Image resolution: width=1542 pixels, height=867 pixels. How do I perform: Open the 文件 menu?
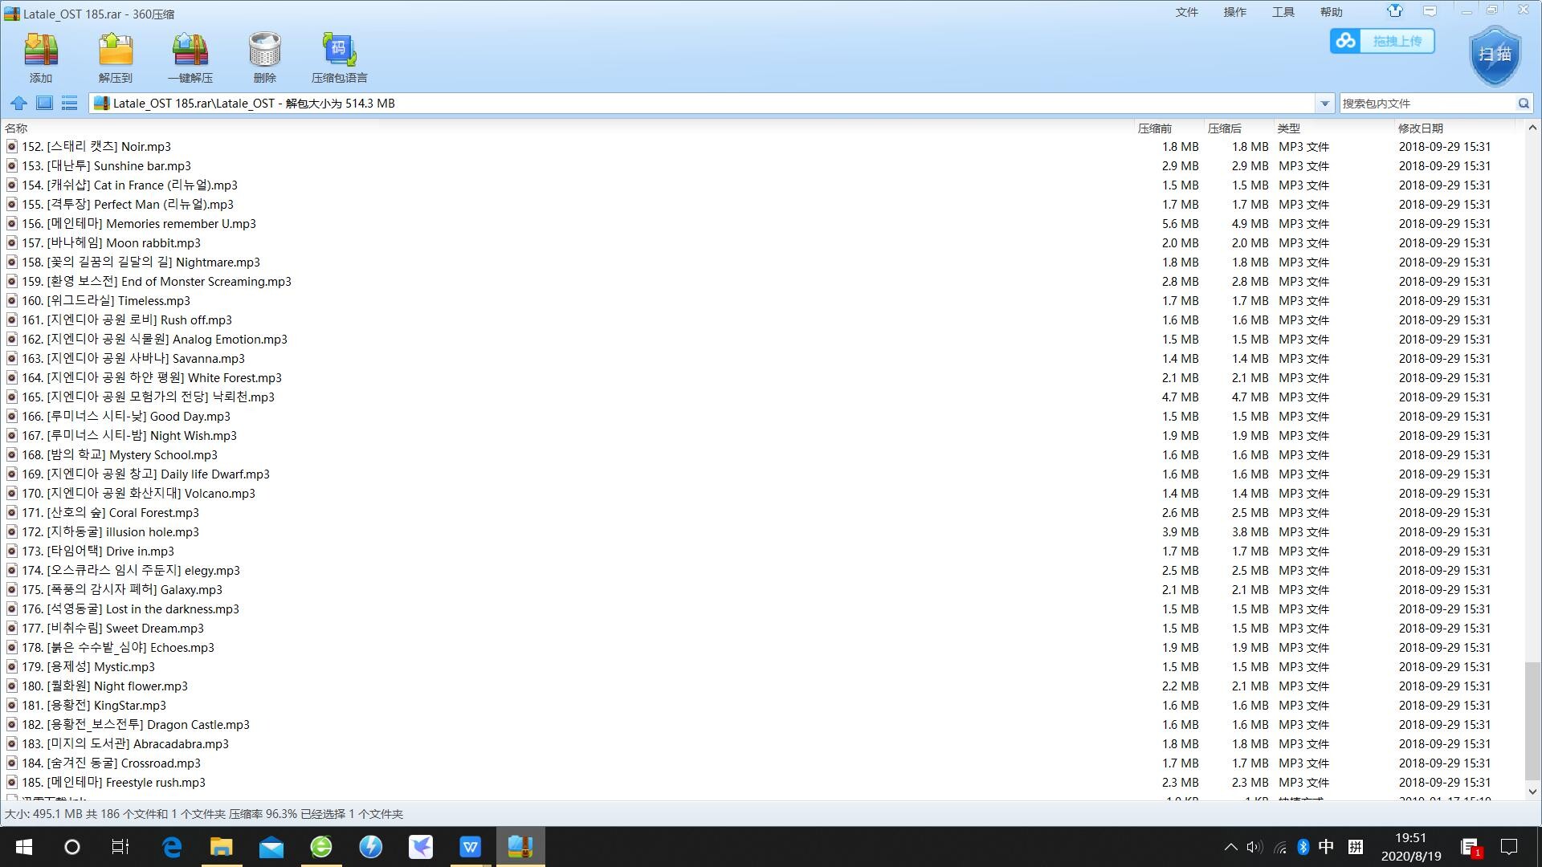[x=1186, y=12]
